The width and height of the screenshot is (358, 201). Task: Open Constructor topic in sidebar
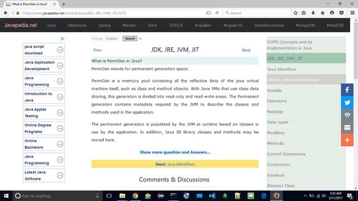click(x=306, y=165)
